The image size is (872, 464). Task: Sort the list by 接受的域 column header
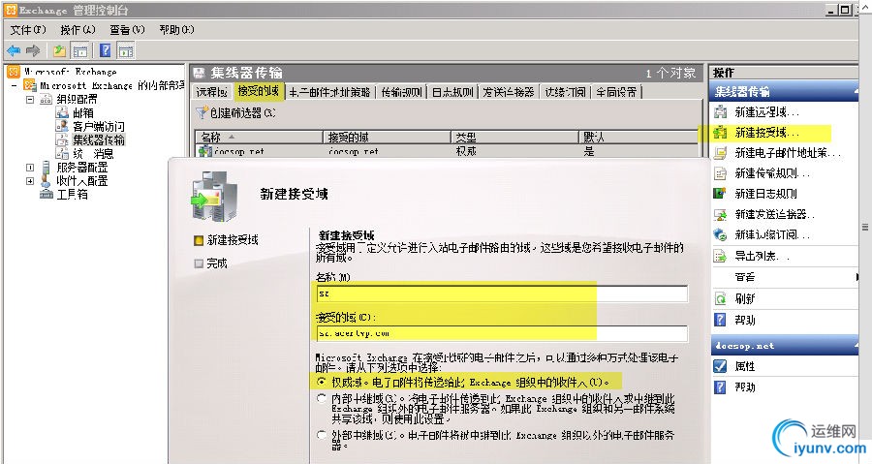[x=387, y=137]
